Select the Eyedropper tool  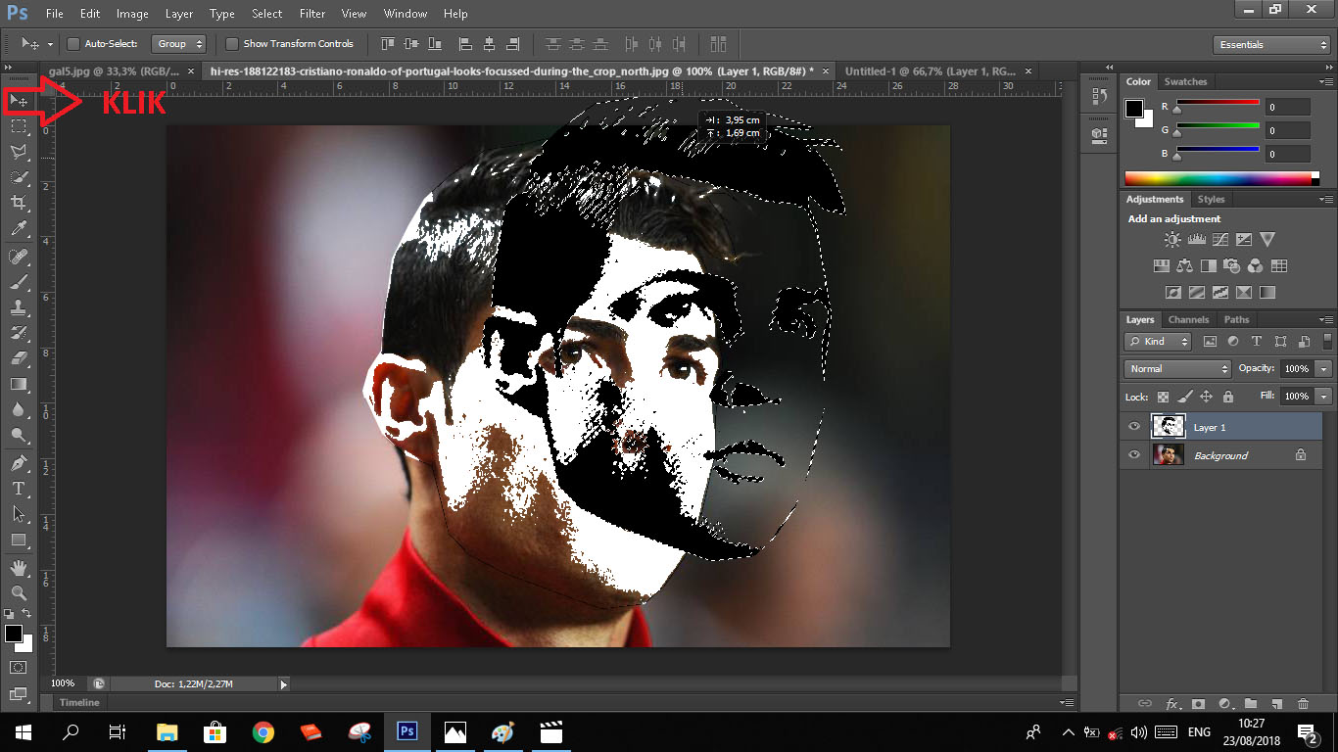click(x=19, y=229)
